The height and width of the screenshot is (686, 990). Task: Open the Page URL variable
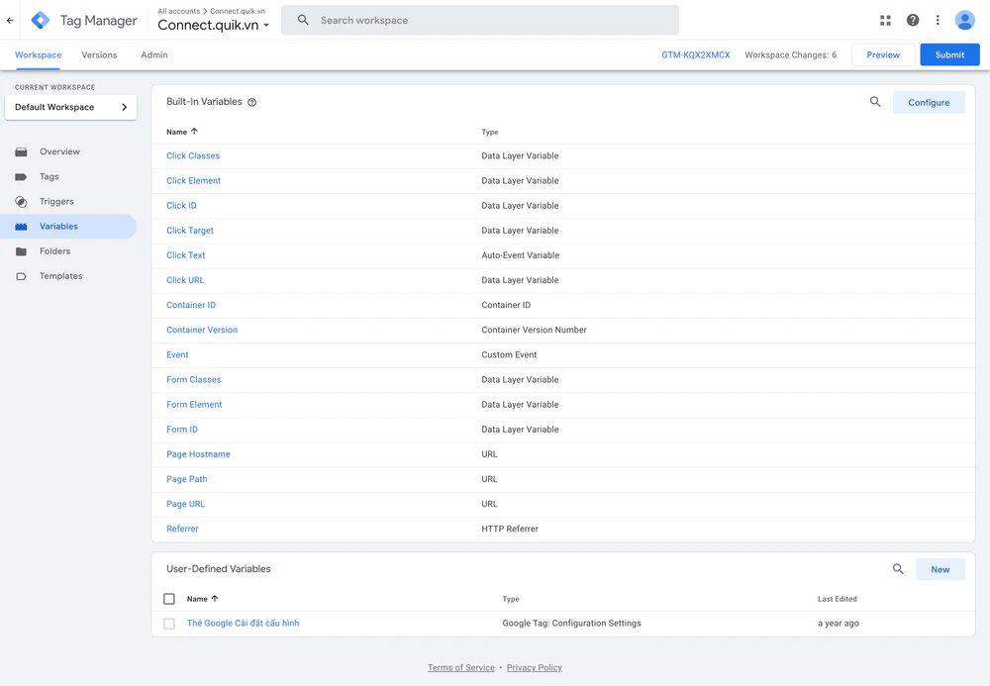click(186, 504)
